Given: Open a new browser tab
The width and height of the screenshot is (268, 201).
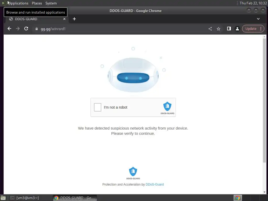Looking at the screenshot, I should (74, 19).
